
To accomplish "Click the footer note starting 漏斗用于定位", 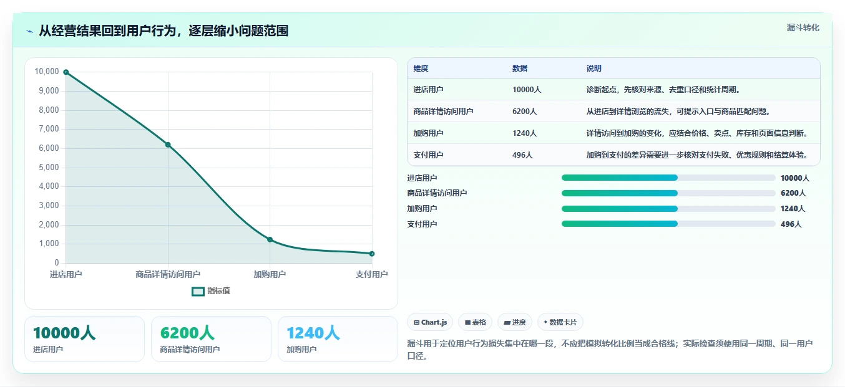I will 610,350.
